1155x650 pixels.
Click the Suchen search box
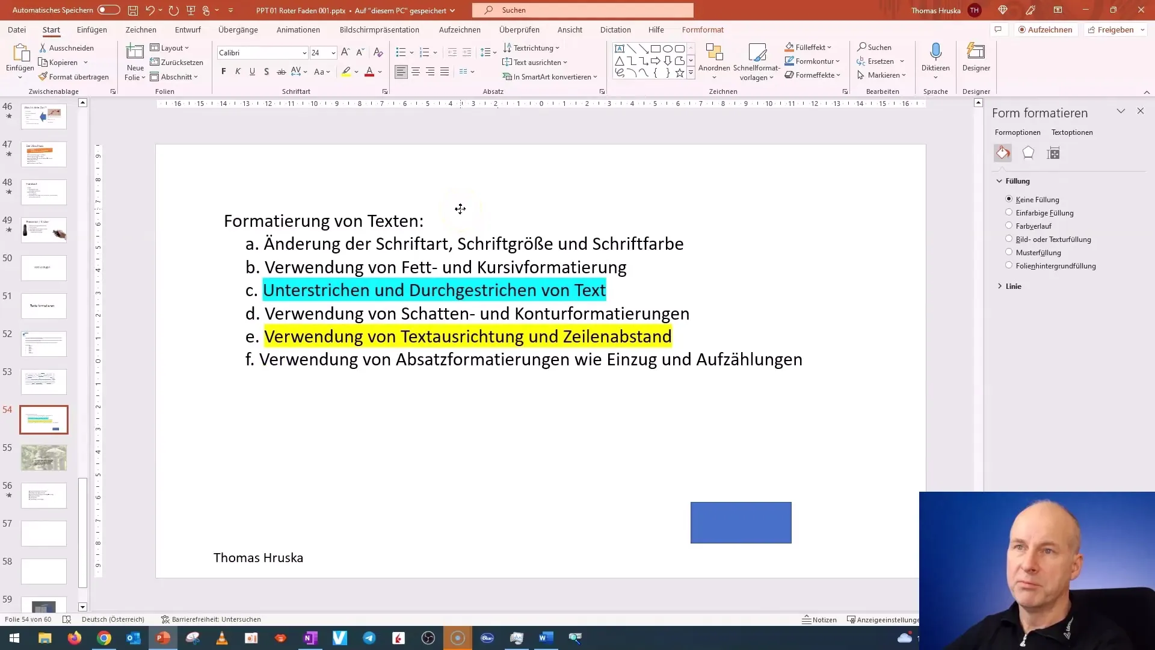point(583,10)
